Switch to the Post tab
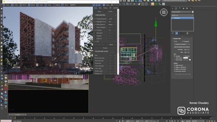 96,8
